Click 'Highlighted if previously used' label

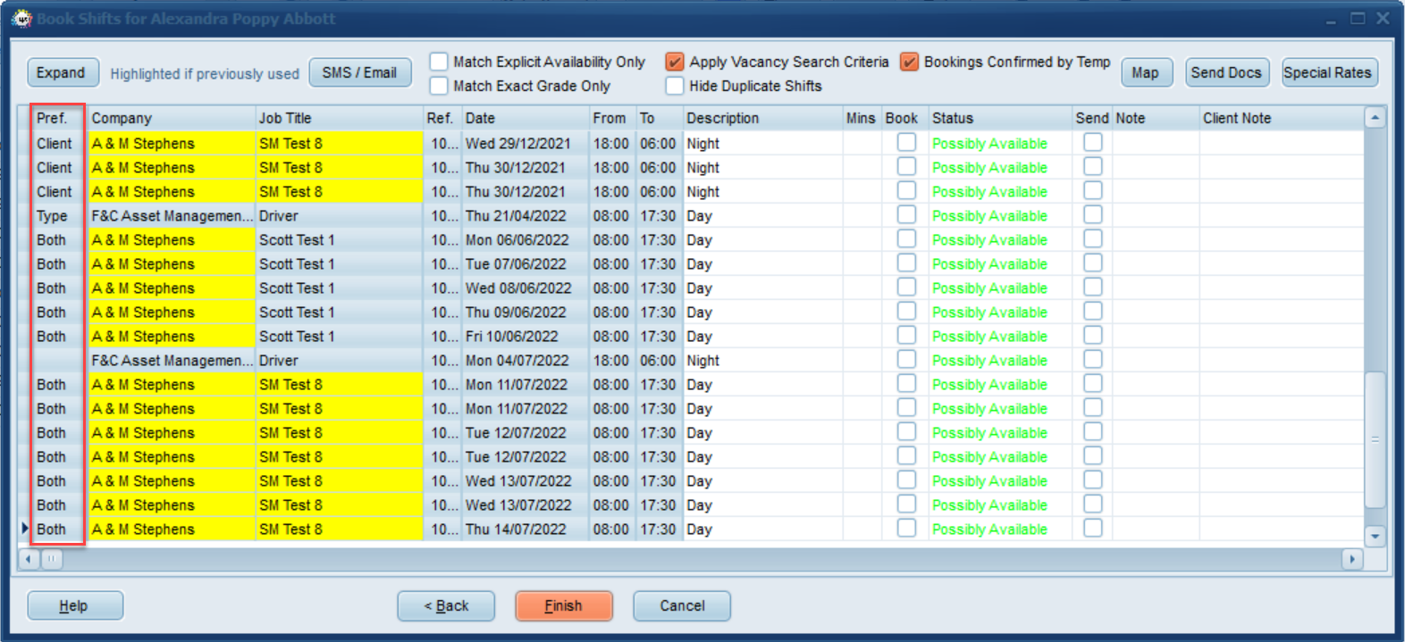tap(205, 74)
